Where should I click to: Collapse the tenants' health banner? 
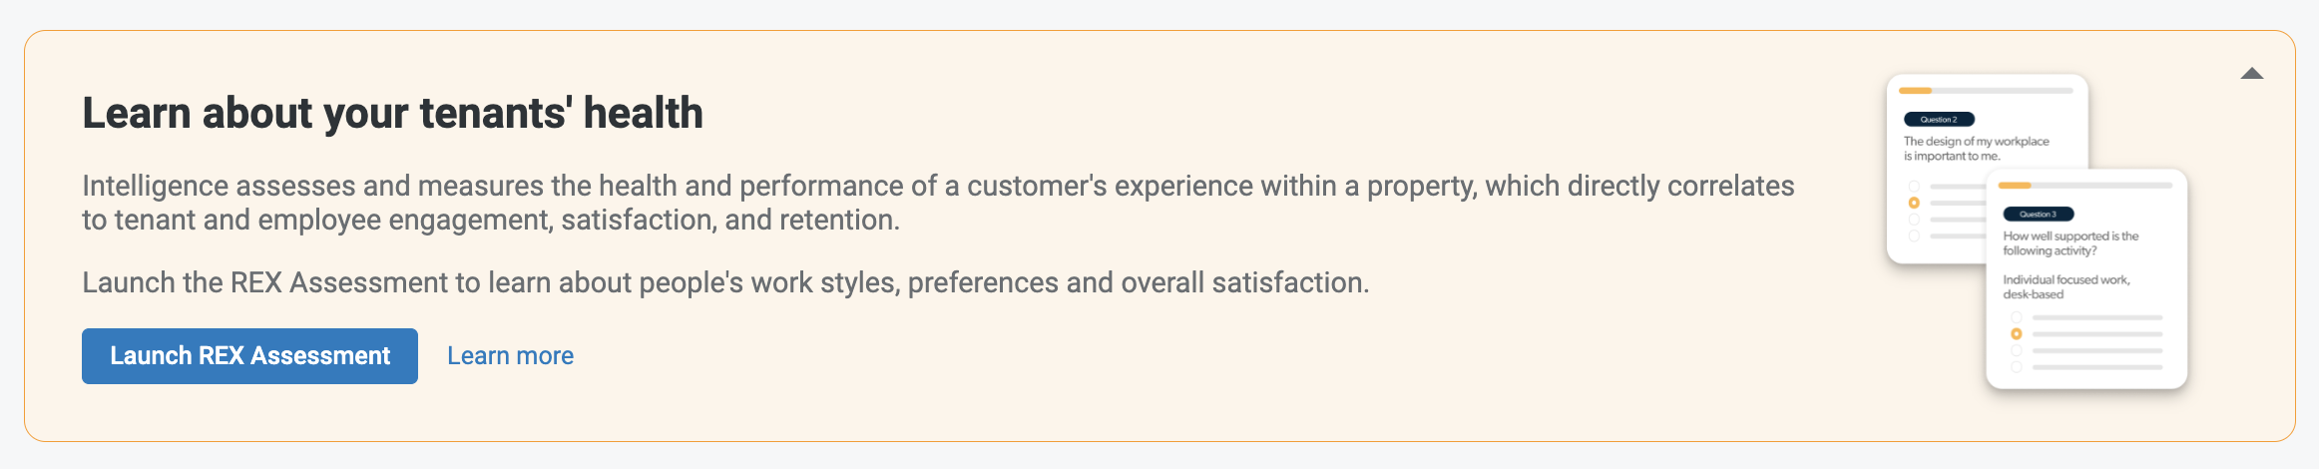point(2251,74)
